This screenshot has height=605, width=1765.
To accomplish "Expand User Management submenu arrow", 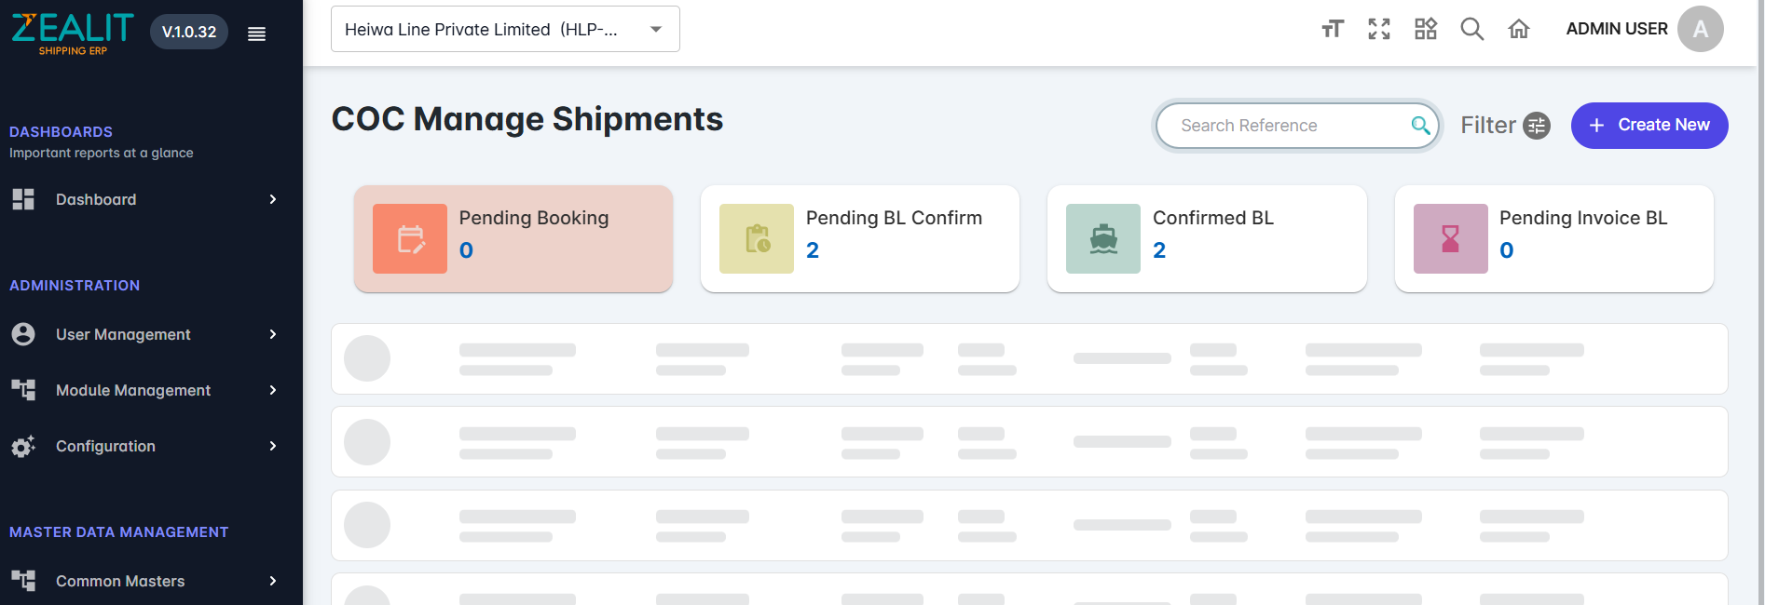I will click(273, 334).
